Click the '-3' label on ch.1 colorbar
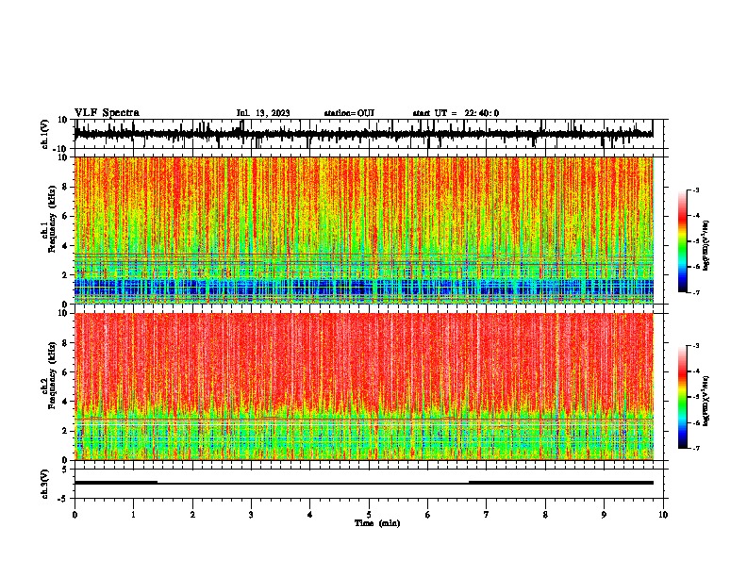The width and height of the screenshot is (747, 577). (x=696, y=190)
